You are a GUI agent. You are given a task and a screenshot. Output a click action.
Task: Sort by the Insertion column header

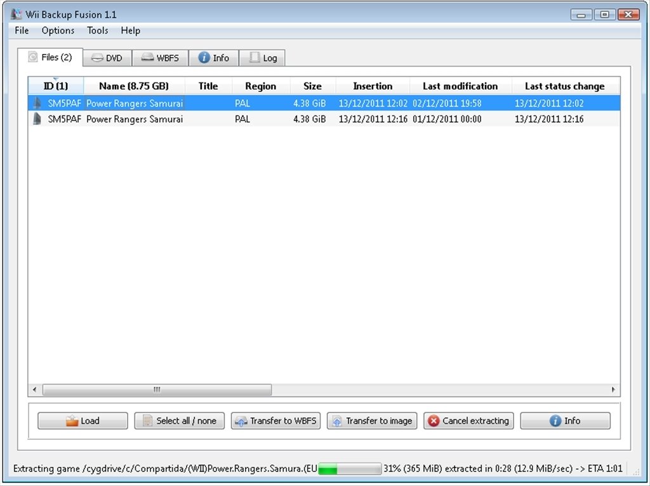click(373, 86)
